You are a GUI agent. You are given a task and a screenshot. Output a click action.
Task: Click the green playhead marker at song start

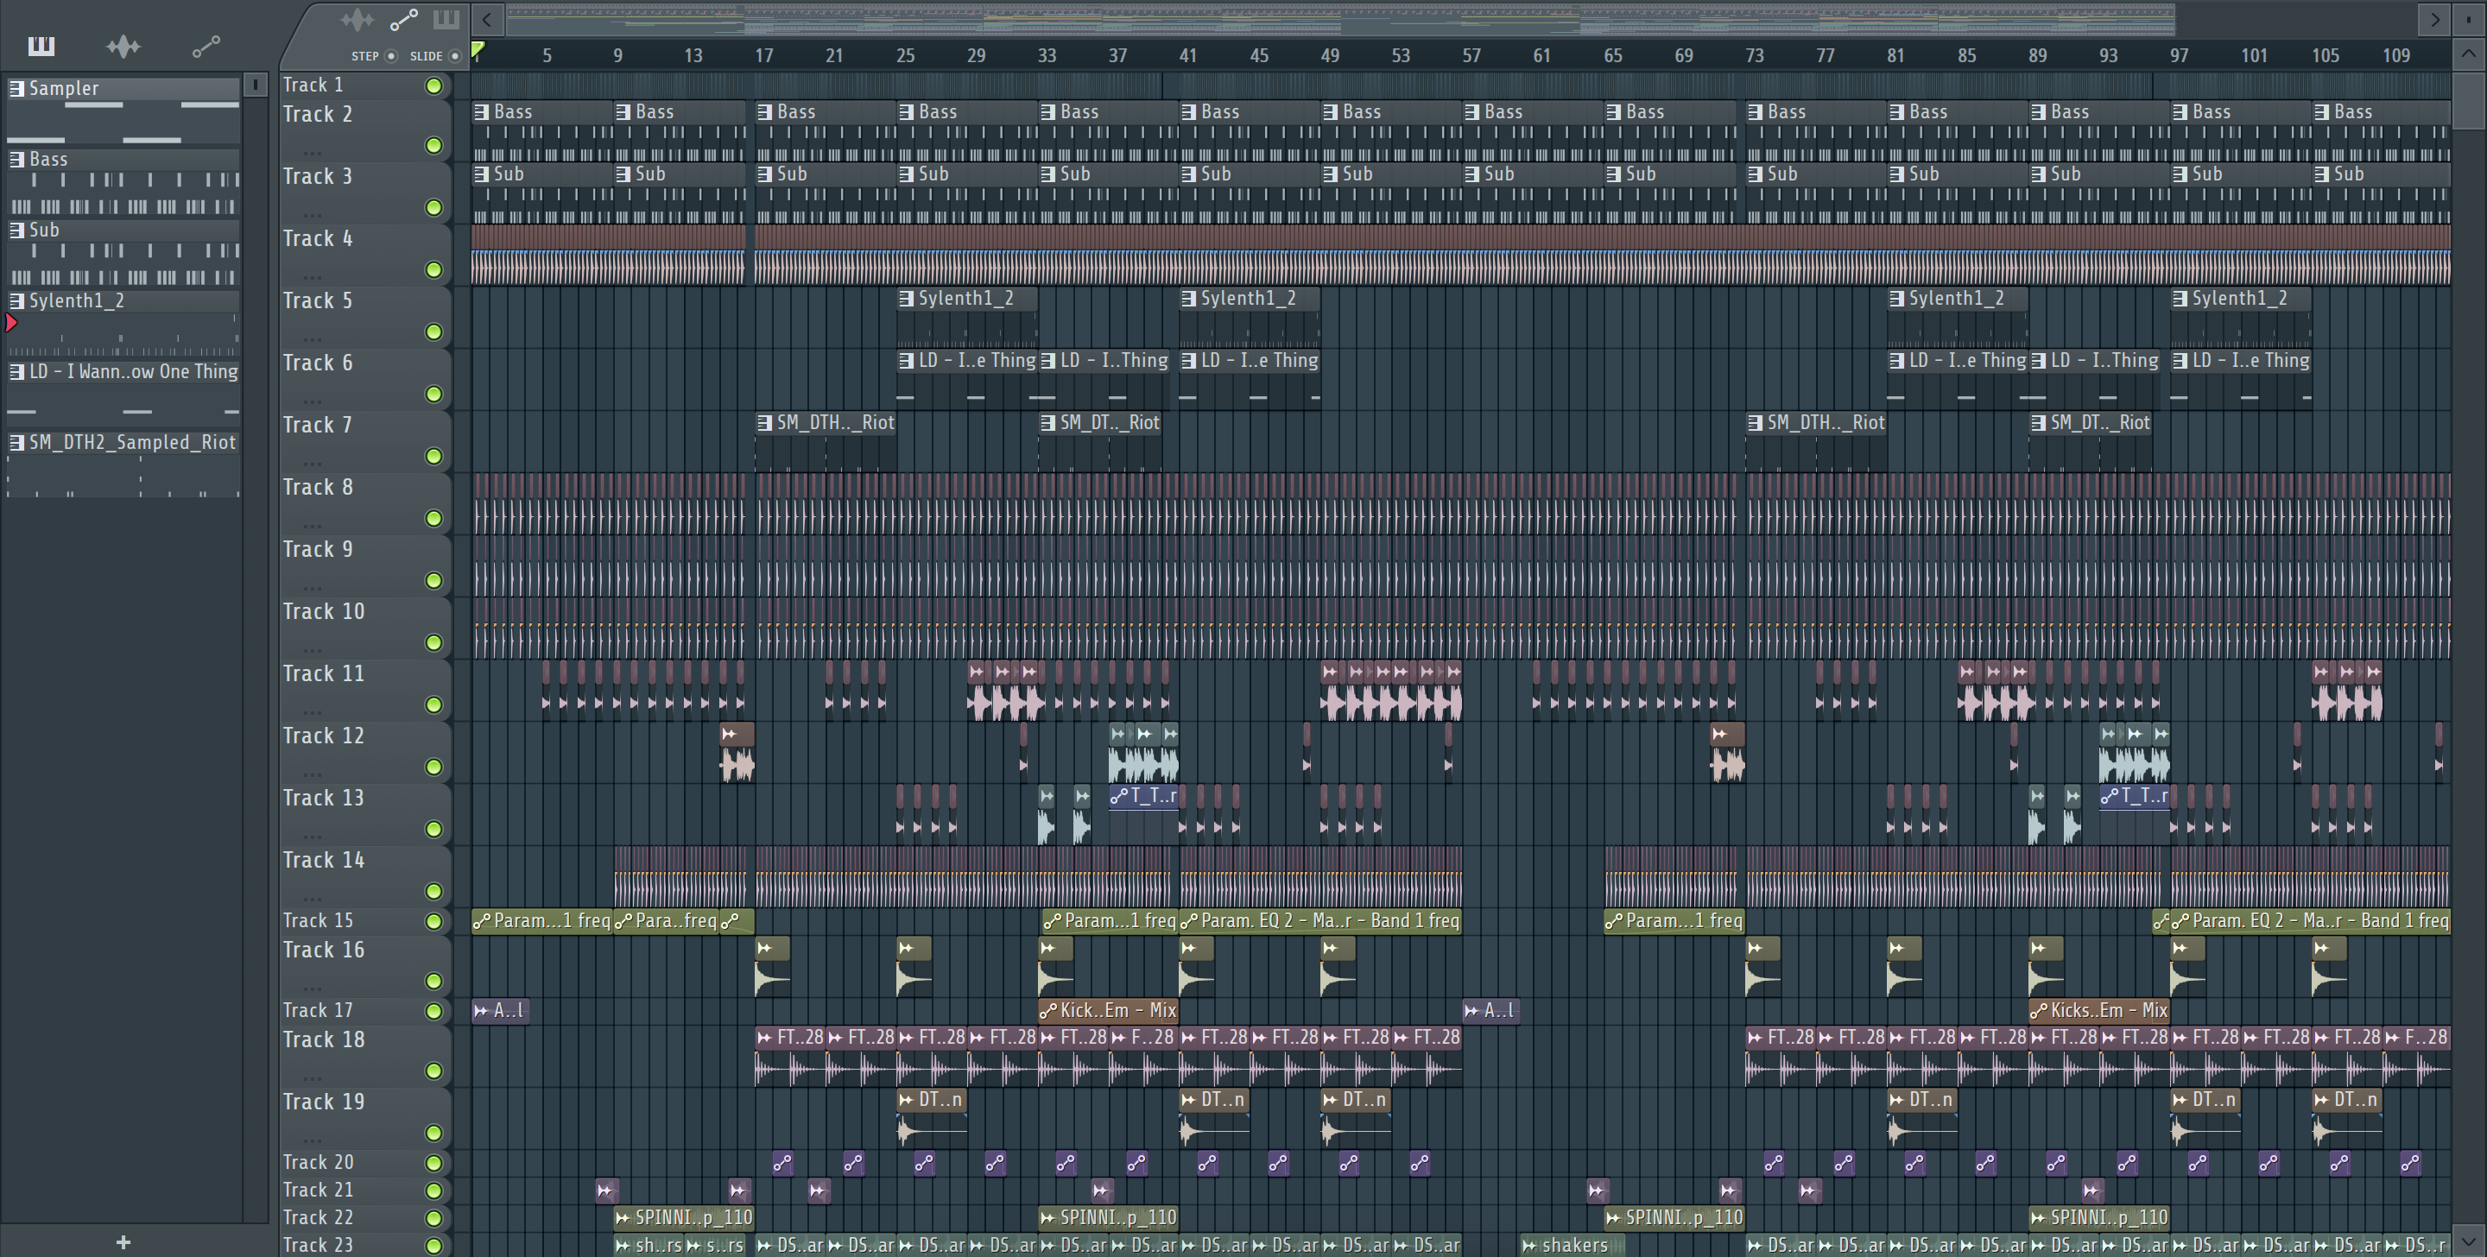[478, 49]
